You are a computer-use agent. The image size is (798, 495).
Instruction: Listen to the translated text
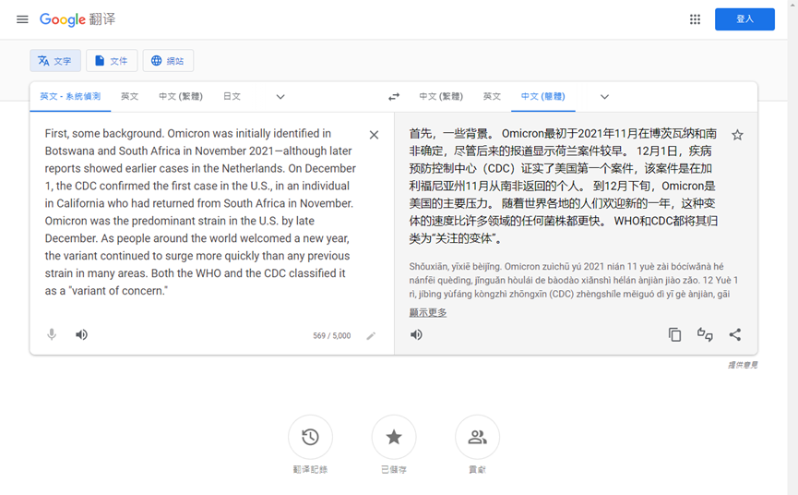(x=416, y=334)
